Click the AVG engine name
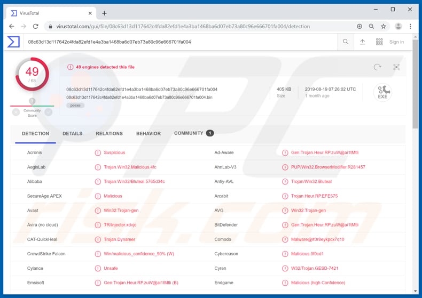Viewport: 422px width, 298px height. 219,211
